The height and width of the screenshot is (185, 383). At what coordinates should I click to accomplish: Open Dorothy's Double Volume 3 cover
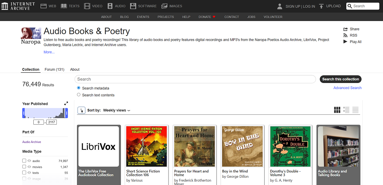point(290,146)
